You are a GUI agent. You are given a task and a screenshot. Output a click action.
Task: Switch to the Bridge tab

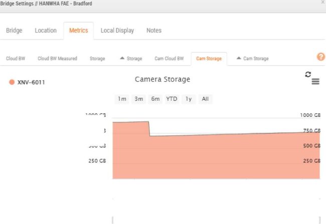pos(14,31)
